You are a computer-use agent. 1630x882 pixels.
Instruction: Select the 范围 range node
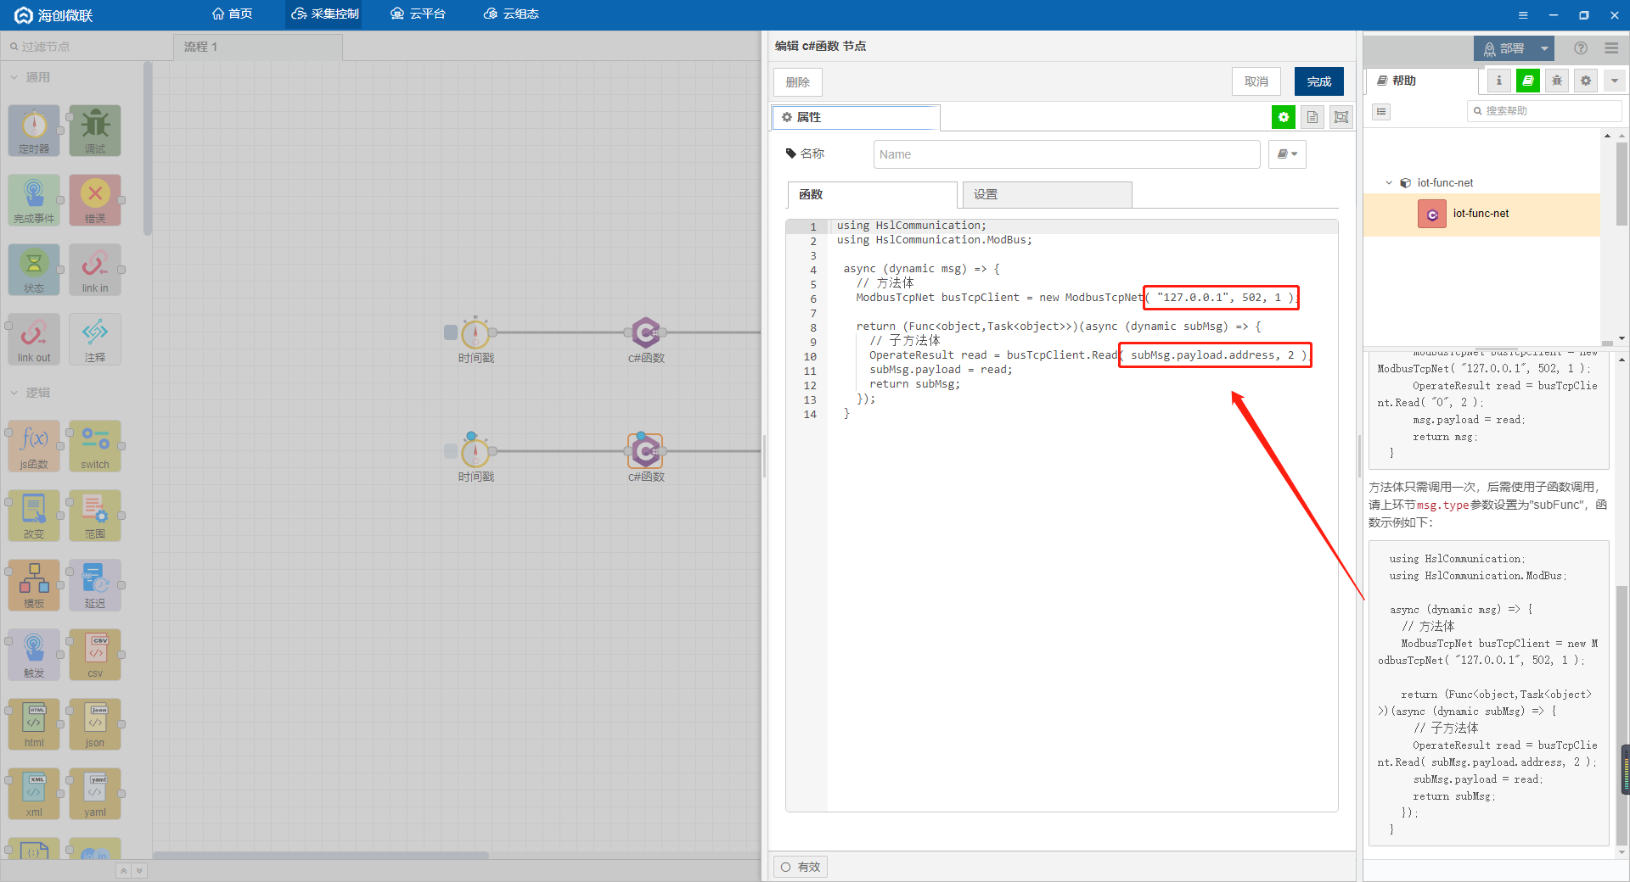[x=95, y=516]
